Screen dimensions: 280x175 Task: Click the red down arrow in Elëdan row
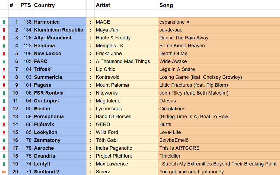pyautogui.click(x=4, y=109)
